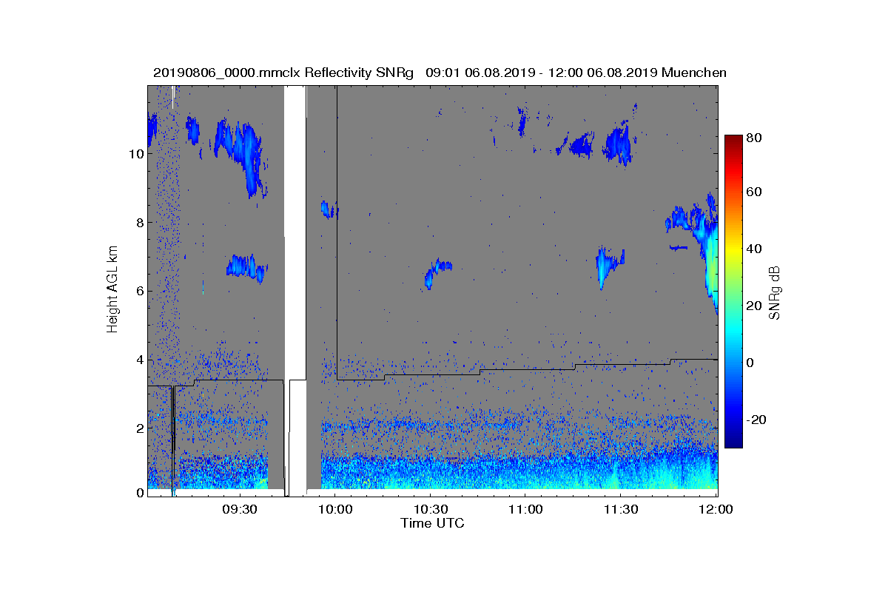The height and width of the screenshot is (592, 888).
Task: Click the colorbar label 40
Action: [756, 249]
